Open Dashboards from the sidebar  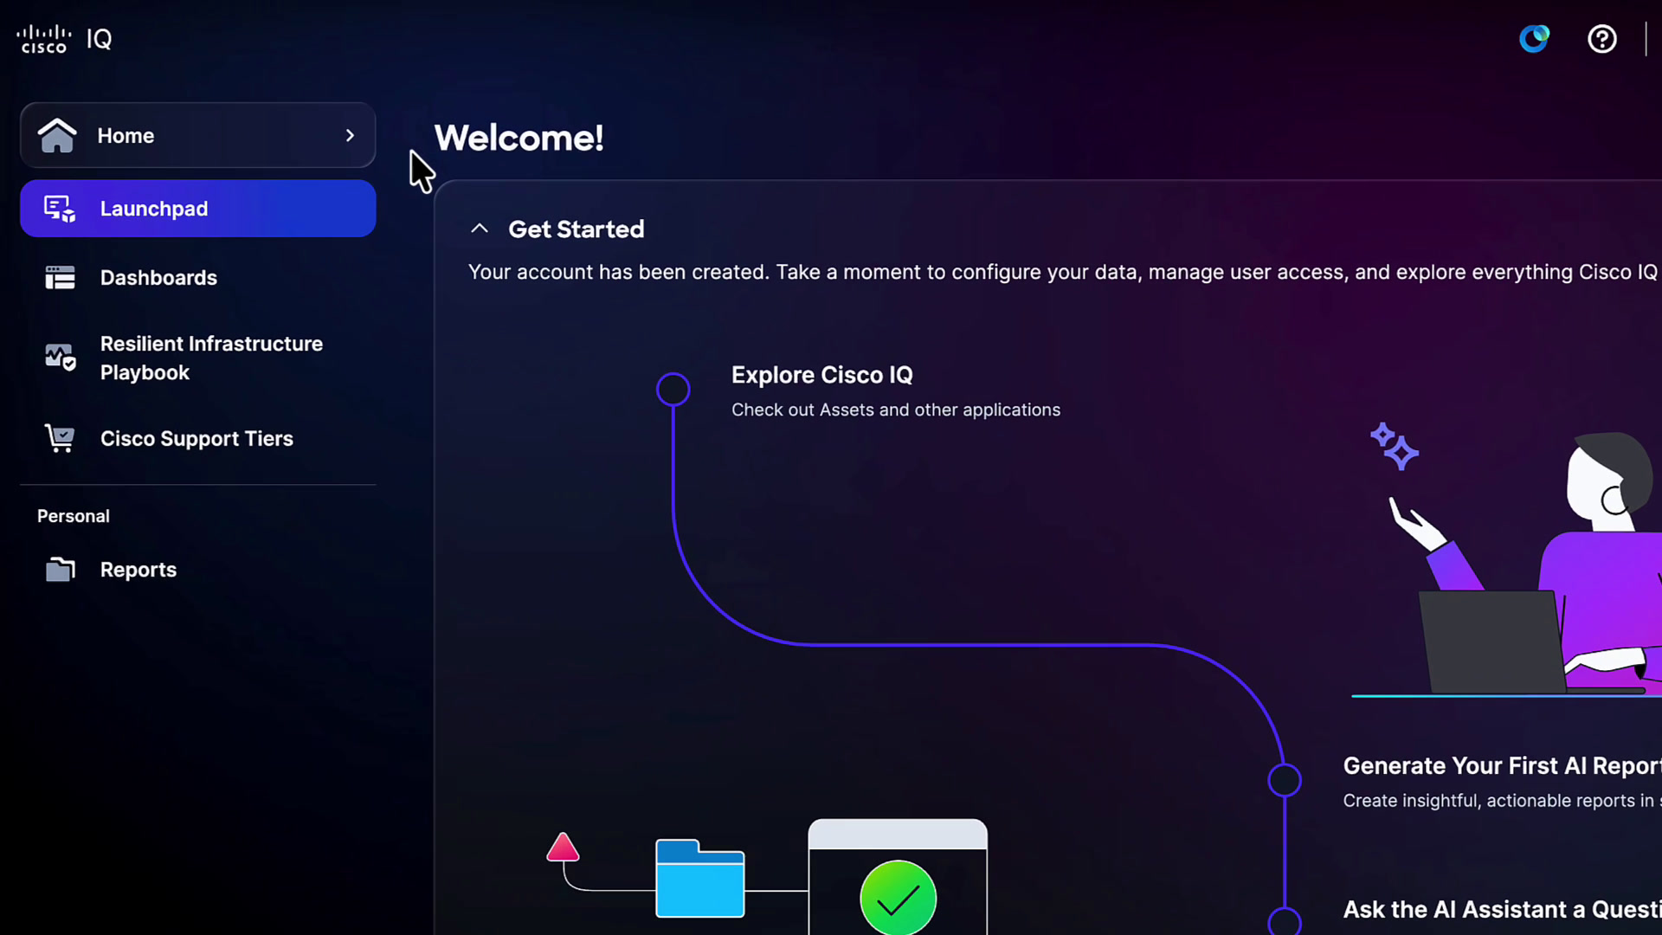point(158,278)
